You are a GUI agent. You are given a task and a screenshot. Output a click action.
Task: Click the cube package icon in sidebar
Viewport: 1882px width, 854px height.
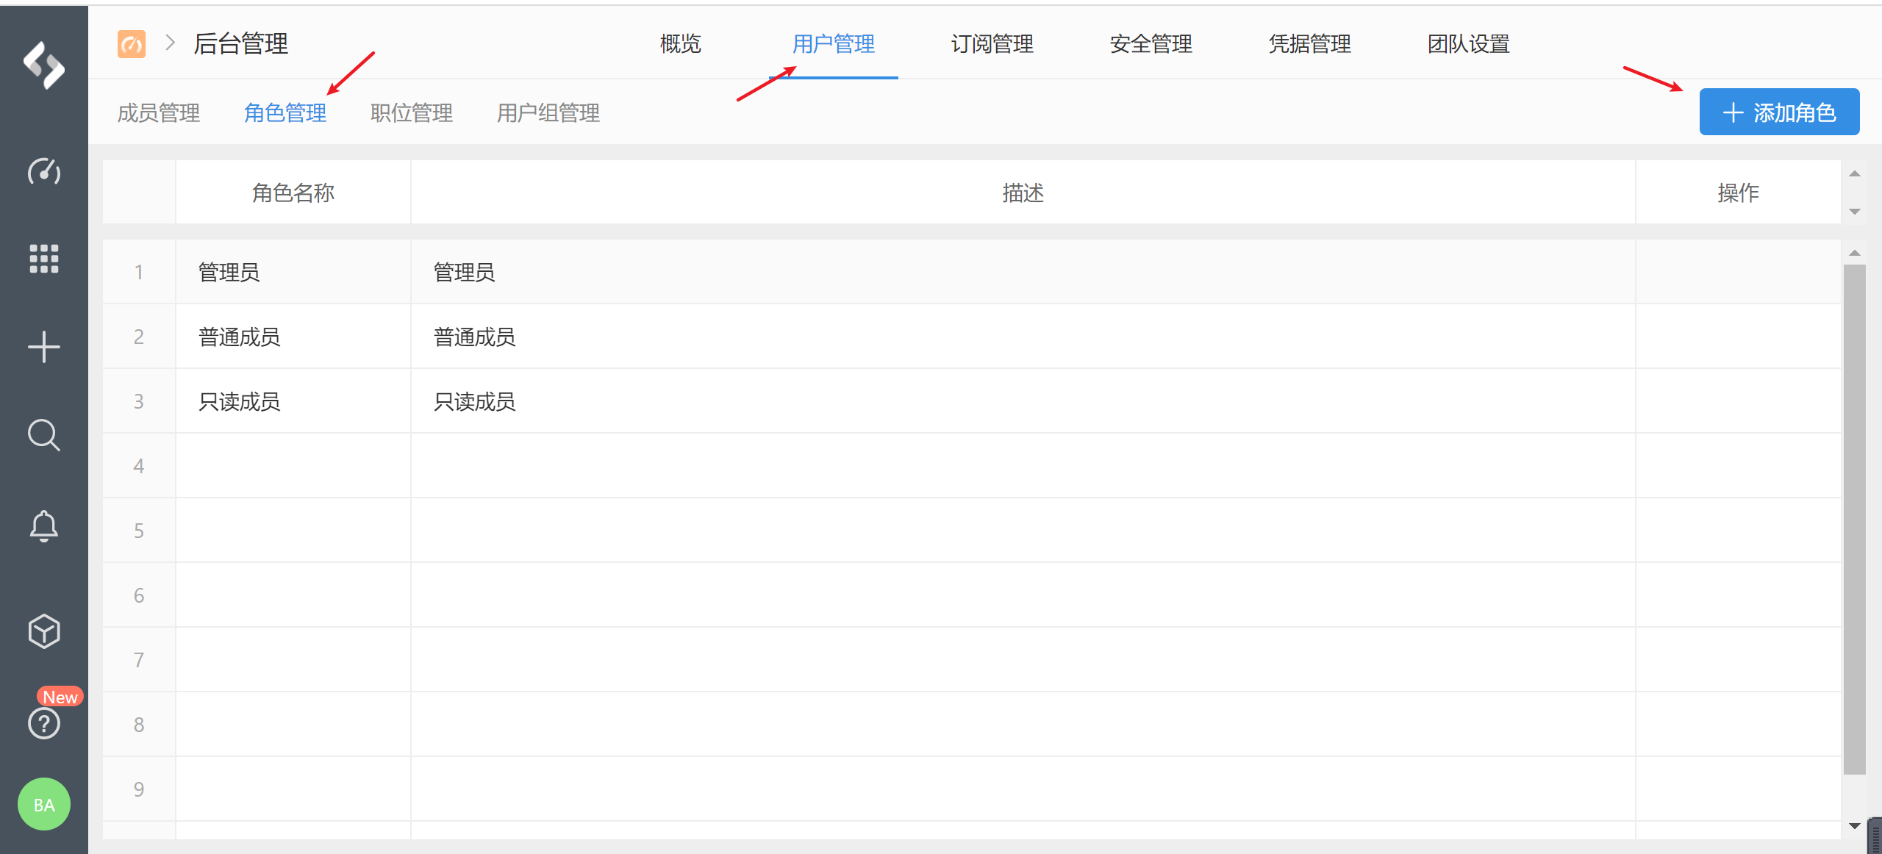44,631
